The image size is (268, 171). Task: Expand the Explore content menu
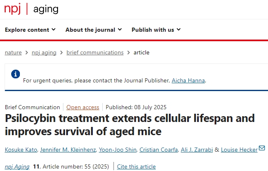pyautogui.click(x=30, y=30)
